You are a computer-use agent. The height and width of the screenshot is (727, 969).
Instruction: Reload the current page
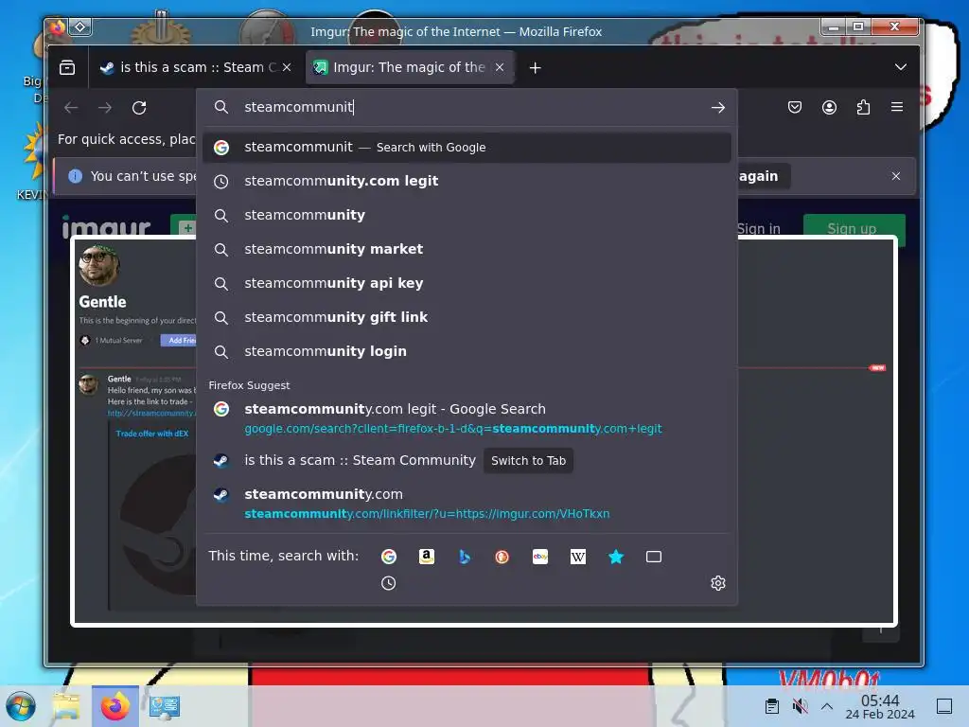[x=139, y=108]
